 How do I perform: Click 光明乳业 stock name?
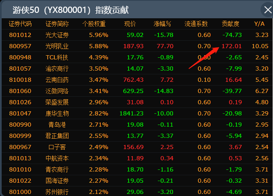[57, 46]
